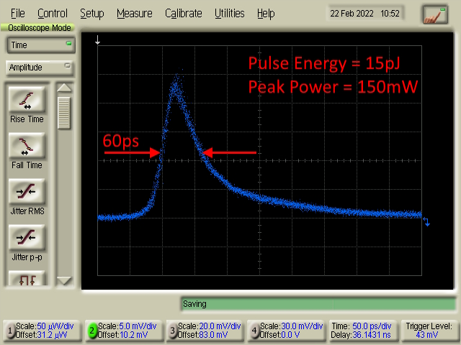
Task: Open the Time 50.0 ps/div timebase setting
Action: (x=362, y=326)
